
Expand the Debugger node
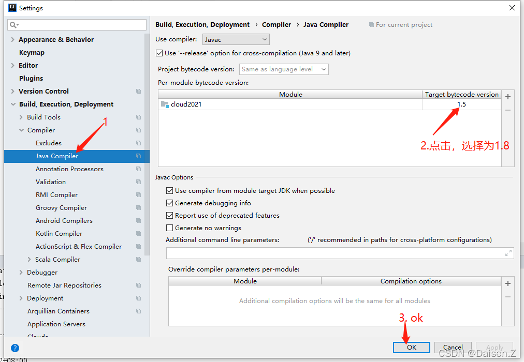click(21, 272)
